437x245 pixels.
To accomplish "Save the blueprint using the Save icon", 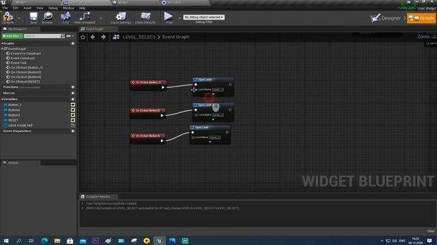I will [x=33, y=18].
